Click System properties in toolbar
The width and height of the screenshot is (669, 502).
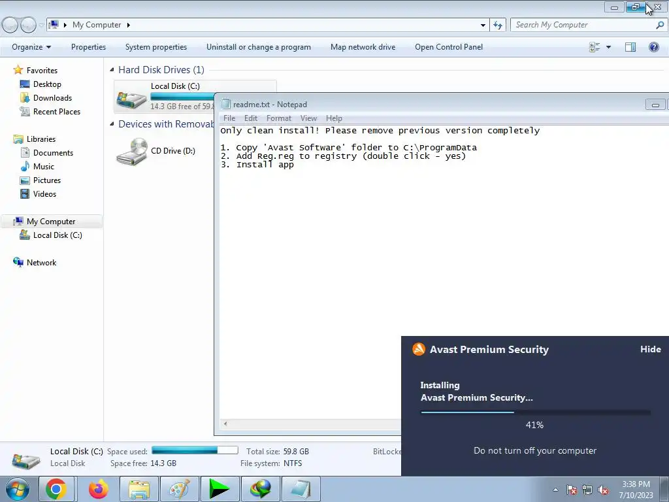156,47
